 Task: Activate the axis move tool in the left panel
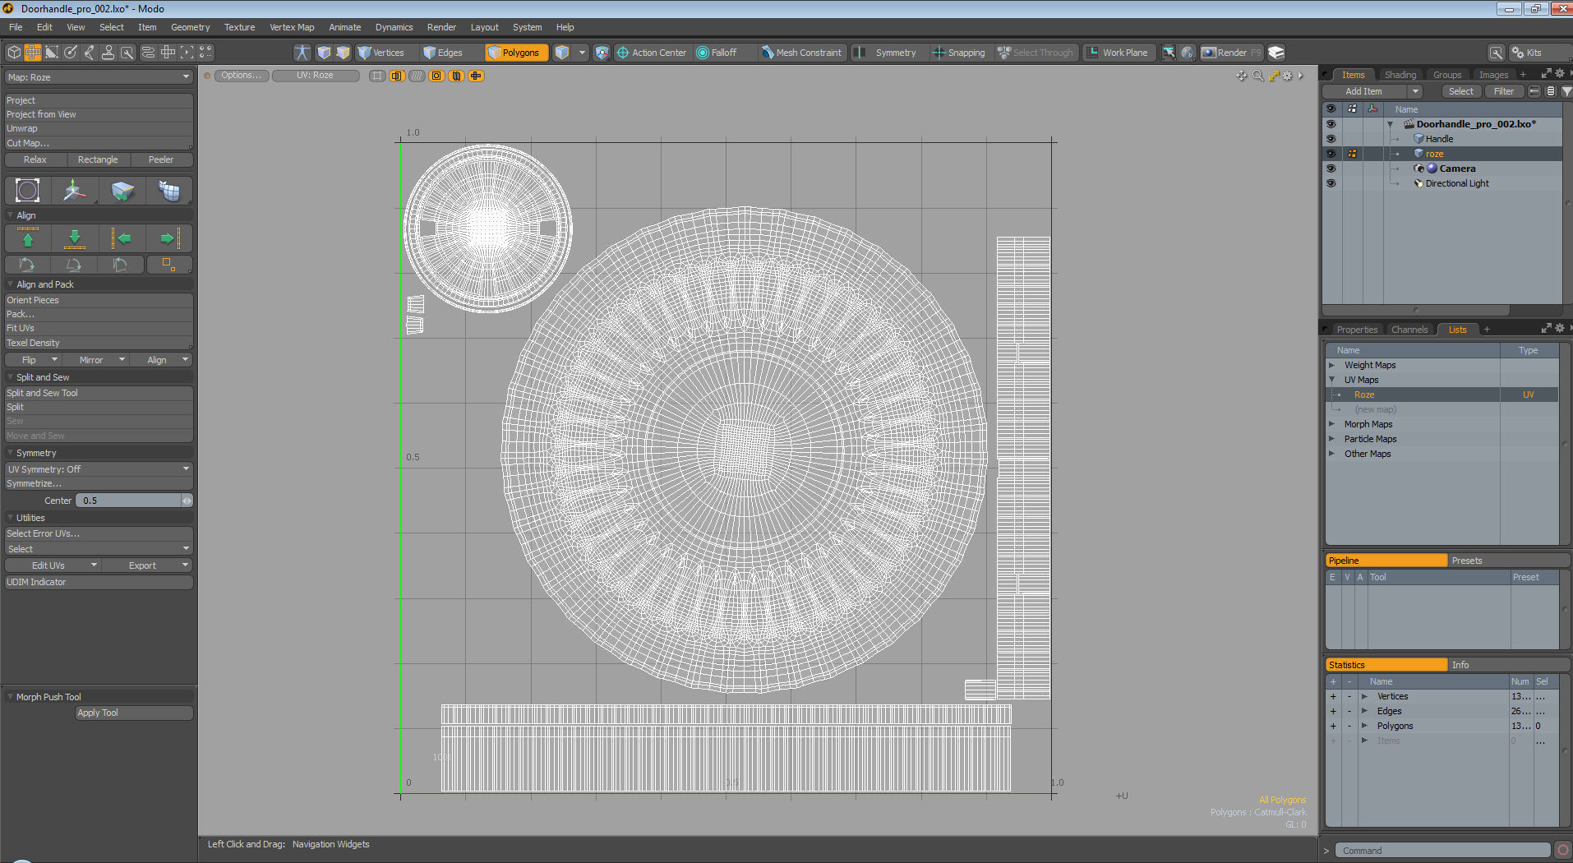coord(74,191)
